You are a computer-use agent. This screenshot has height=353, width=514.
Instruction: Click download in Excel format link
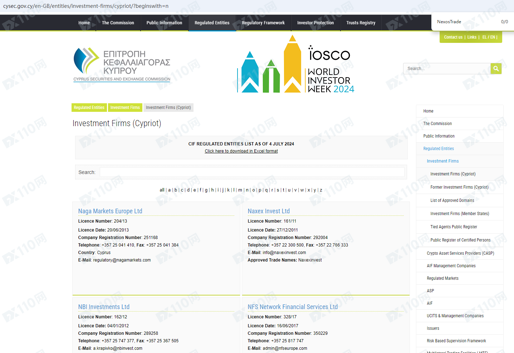[241, 151]
